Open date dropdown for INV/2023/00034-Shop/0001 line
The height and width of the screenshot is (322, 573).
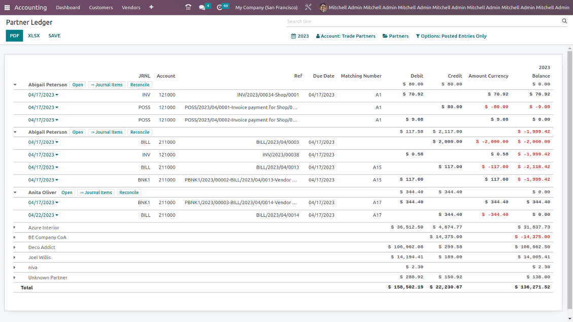pyautogui.click(x=43, y=94)
